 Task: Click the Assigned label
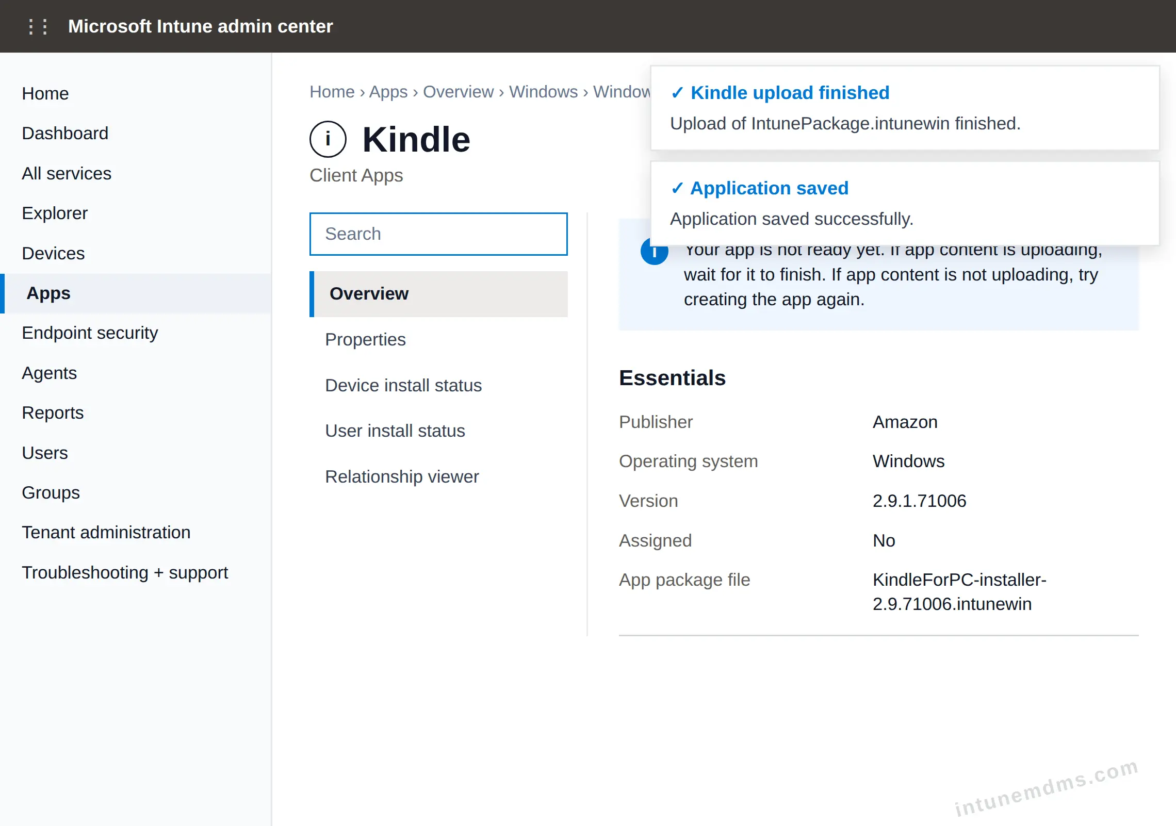[x=655, y=541]
